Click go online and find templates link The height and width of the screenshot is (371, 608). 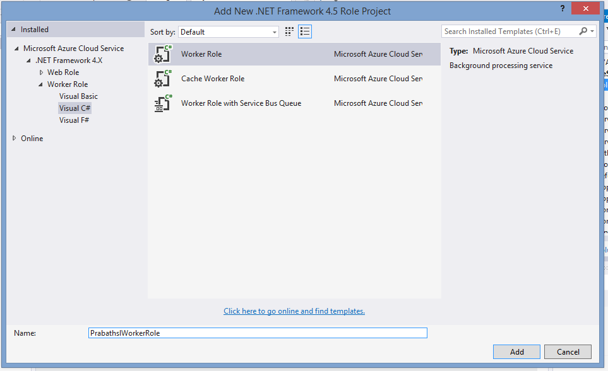(x=294, y=311)
